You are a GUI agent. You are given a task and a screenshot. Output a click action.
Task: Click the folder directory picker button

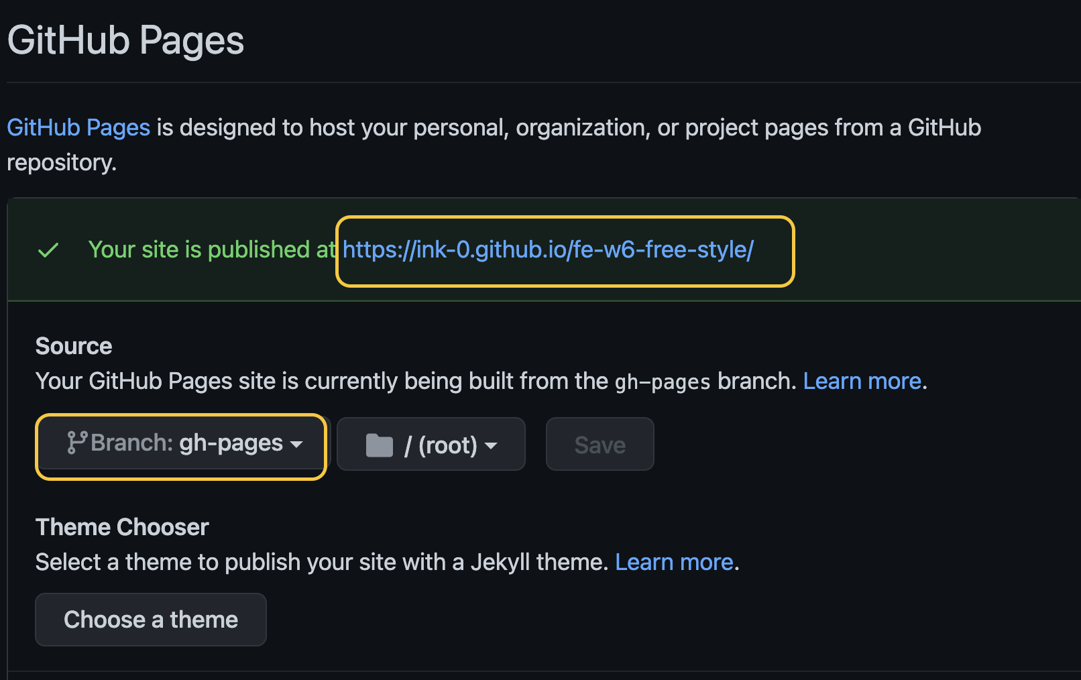pos(431,444)
